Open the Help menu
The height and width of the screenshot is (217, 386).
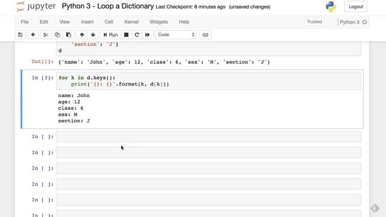(184, 22)
